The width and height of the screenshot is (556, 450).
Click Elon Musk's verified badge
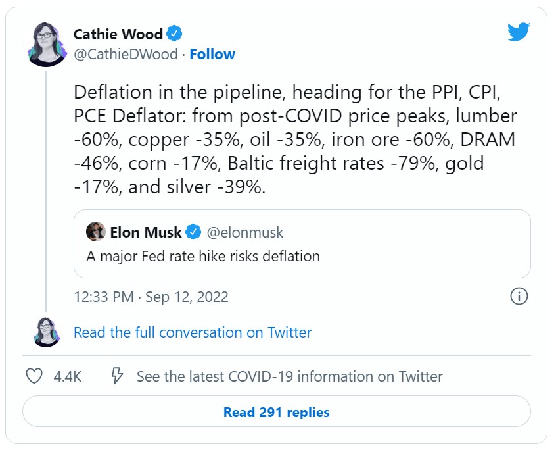(193, 232)
